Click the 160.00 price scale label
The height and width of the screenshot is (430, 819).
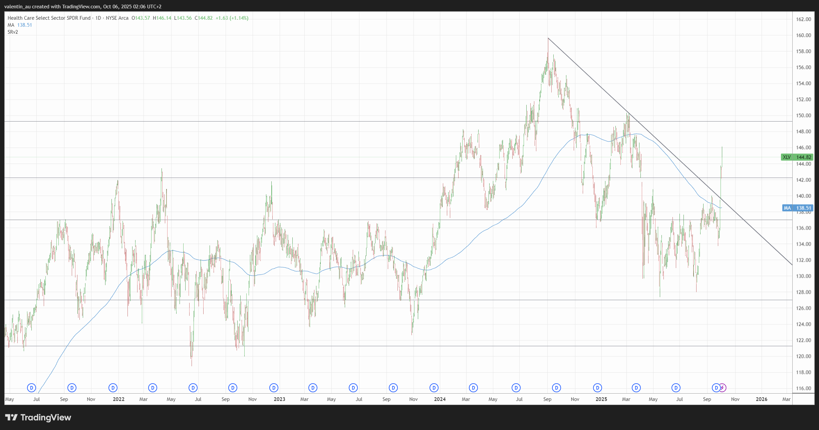coord(803,35)
